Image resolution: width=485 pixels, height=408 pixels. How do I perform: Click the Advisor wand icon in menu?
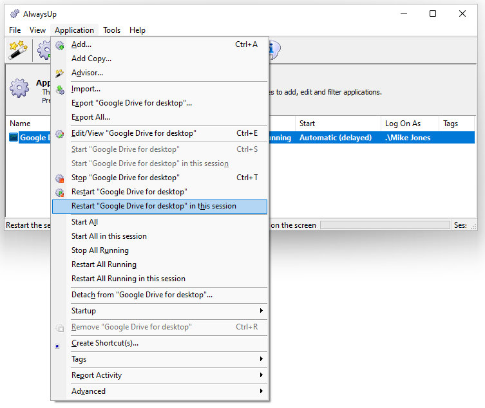coord(60,73)
